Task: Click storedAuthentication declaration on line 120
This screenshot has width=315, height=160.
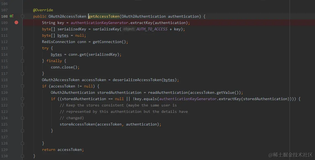Action: 119,93
